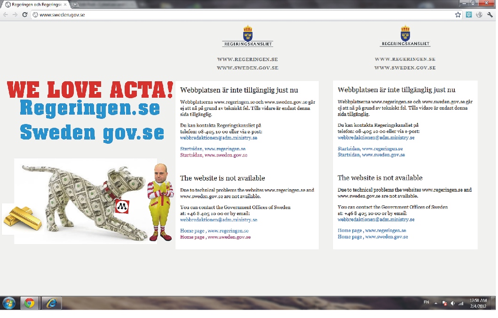Launch Internet Explorer from the taskbar
498x318 pixels.
pos(51,303)
